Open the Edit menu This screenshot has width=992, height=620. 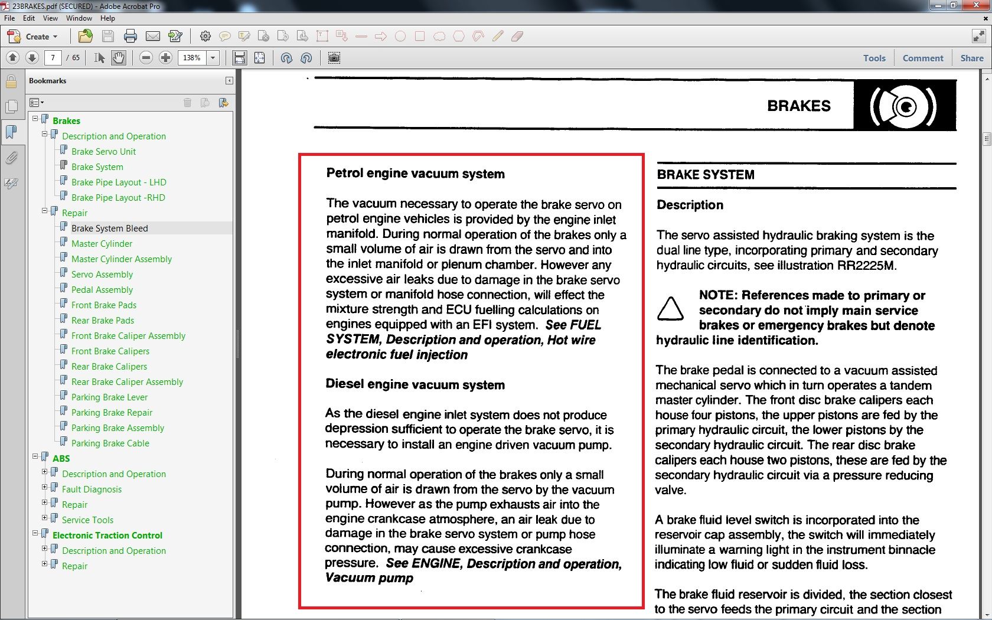coord(29,18)
